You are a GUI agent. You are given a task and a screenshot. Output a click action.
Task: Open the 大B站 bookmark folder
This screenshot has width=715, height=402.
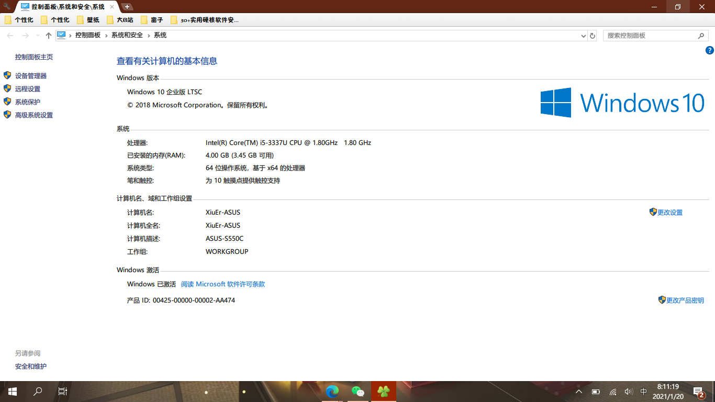(120, 20)
